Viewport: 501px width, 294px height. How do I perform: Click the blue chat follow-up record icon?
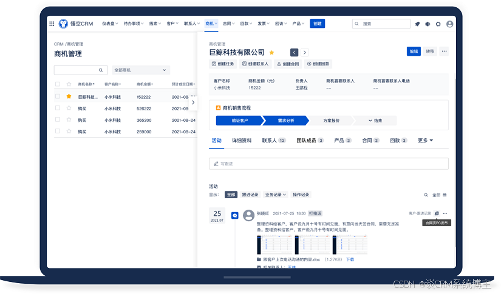(235, 216)
